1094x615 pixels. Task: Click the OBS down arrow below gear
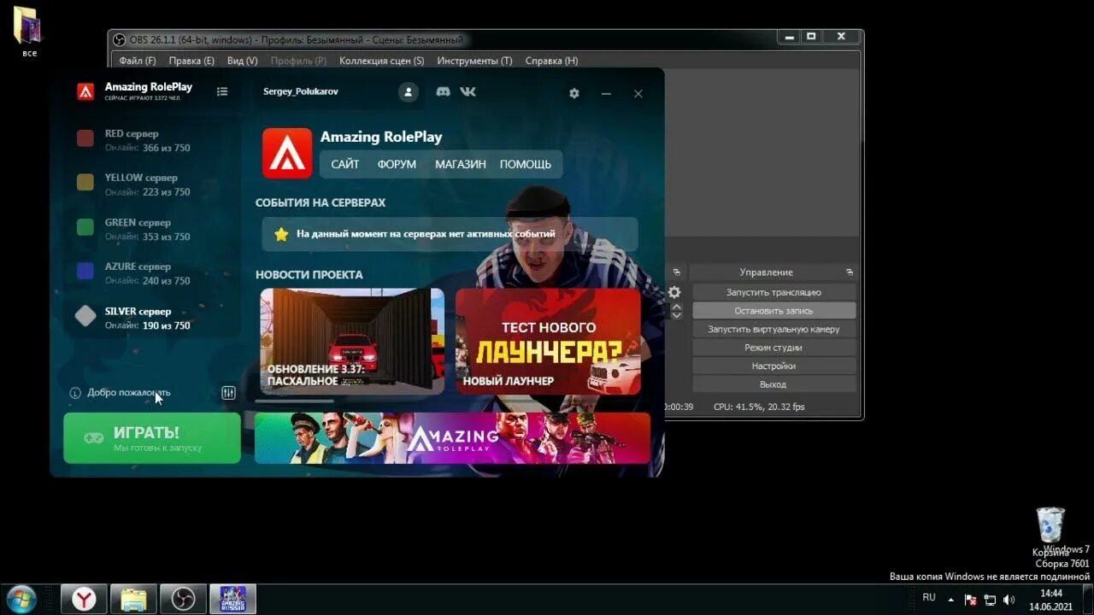coord(676,315)
